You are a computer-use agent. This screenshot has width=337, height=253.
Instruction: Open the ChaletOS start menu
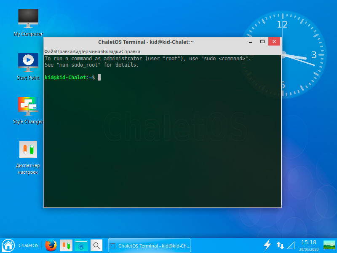20,245
